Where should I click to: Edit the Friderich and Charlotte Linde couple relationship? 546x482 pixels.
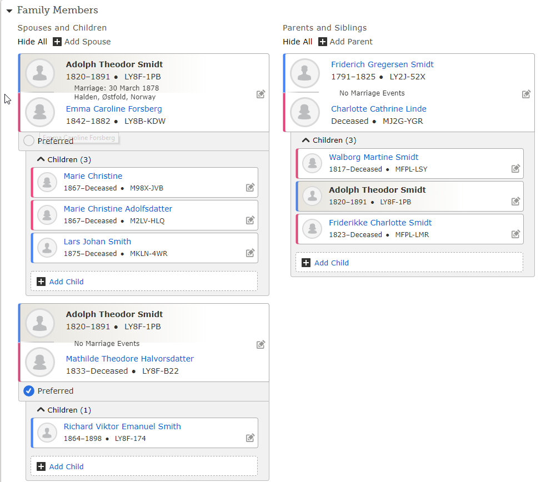(526, 94)
